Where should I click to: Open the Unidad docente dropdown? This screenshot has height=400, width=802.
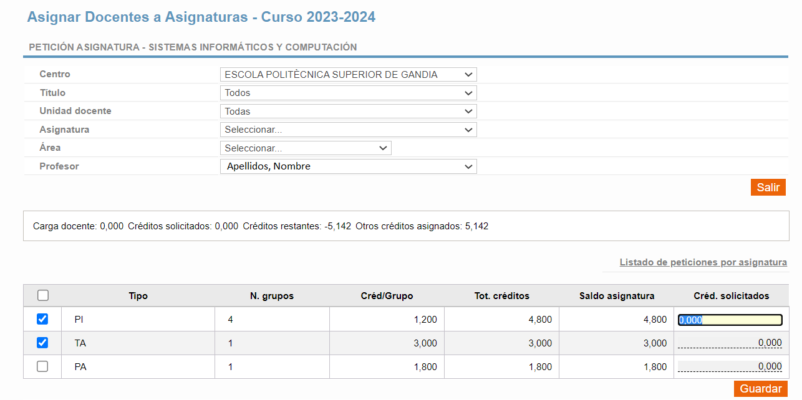349,112
